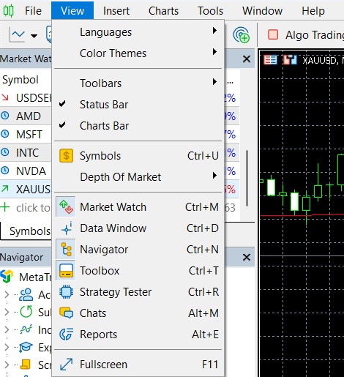Open the File menu

pyautogui.click(x=33, y=11)
